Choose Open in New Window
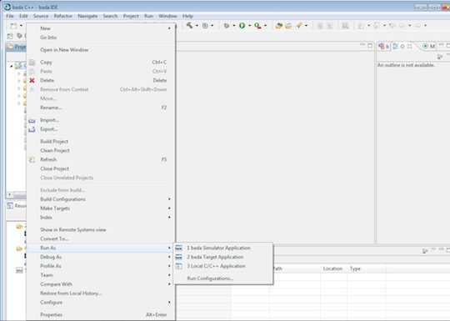The width and height of the screenshot is (450, 321). [x=101, y=50]
